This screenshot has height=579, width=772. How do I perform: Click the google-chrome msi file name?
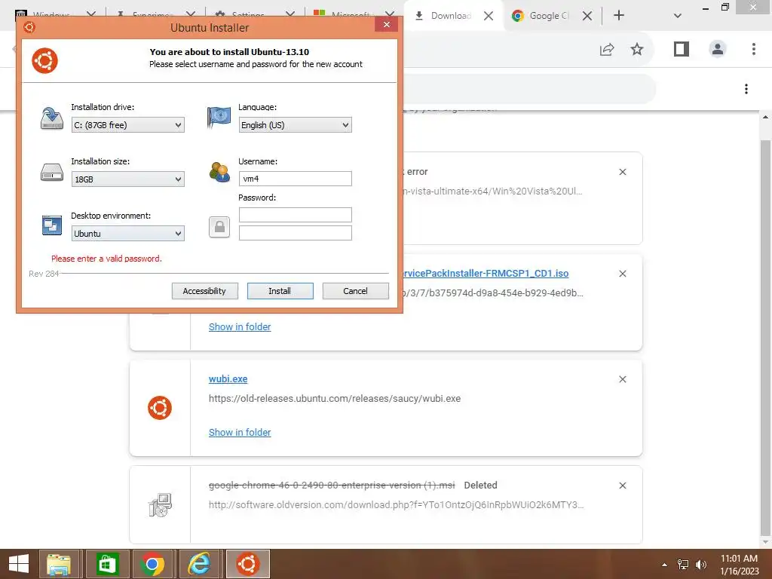332,486
